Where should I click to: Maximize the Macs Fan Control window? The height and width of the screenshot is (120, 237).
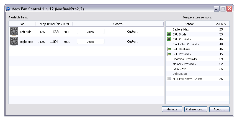click(223, 9)
